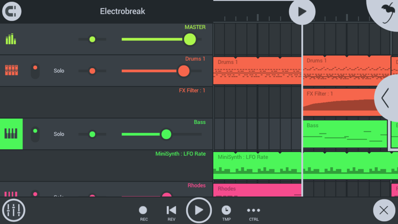
Task: Select the second Drums 1 clip
Action: pyautogui.click(x=347, y=71)
